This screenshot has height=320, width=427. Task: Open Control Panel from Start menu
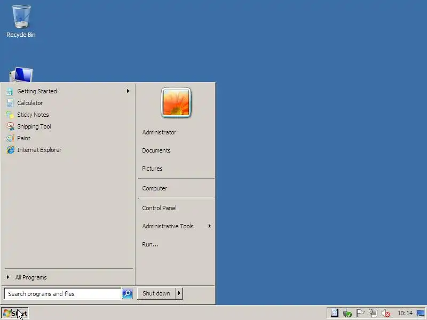pos(159,208)
